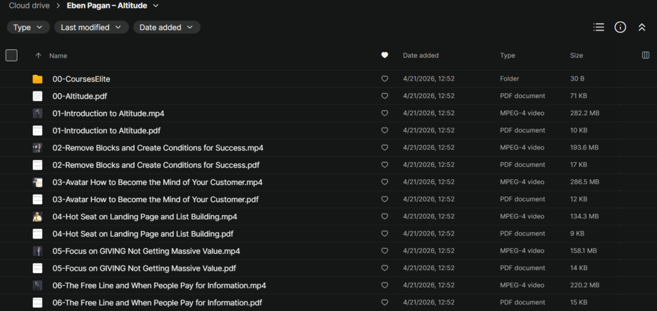Click 04-Hot Seat mp4 video thumbnail

(x=38, y=216)
